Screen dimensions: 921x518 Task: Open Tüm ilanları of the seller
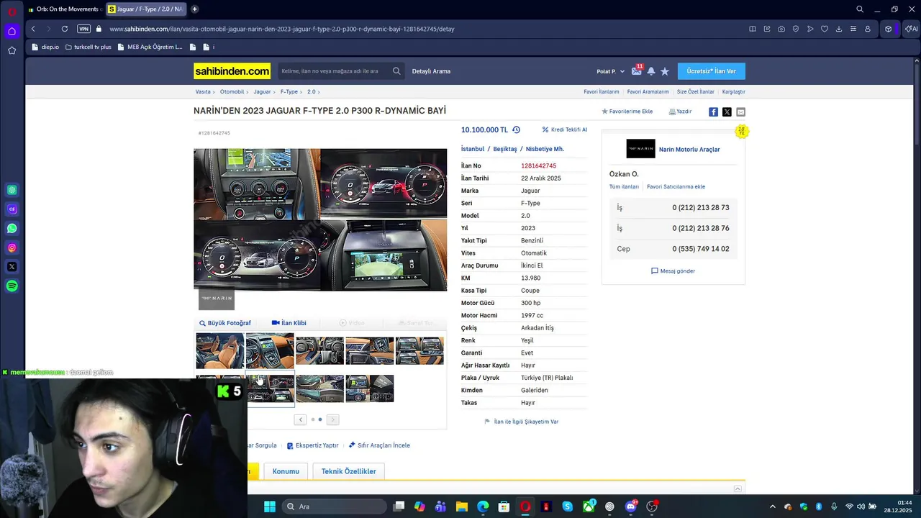pos(624,186)
